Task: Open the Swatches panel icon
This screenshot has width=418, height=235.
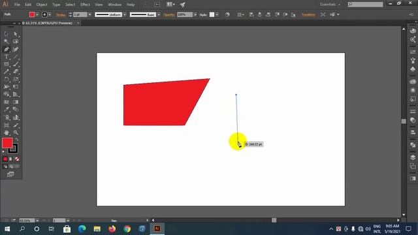Action: pyautogui.click(x=413, y=52)
